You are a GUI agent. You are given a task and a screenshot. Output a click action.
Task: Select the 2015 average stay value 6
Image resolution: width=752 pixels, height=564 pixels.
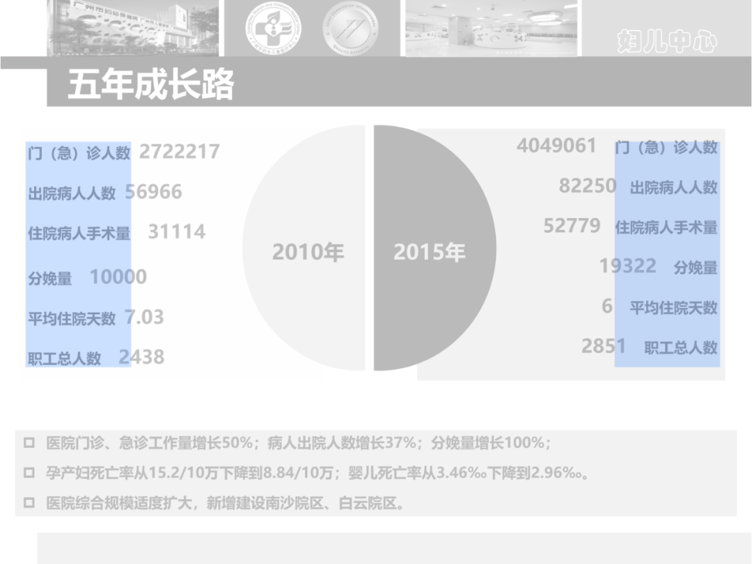[607, 306]
